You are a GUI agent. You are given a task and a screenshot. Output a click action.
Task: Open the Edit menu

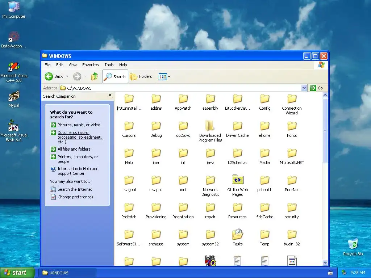59,65
